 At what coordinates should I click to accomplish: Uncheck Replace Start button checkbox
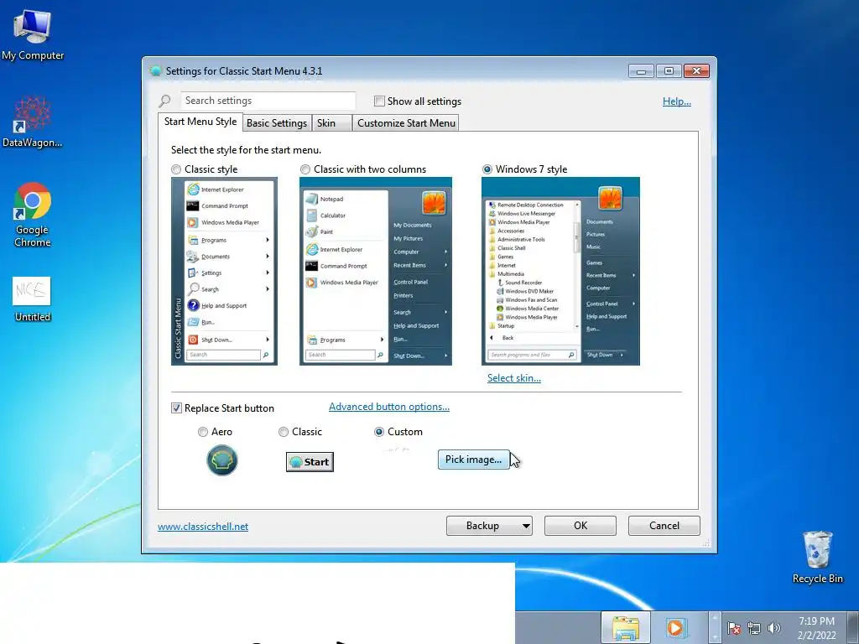[176, 408]
